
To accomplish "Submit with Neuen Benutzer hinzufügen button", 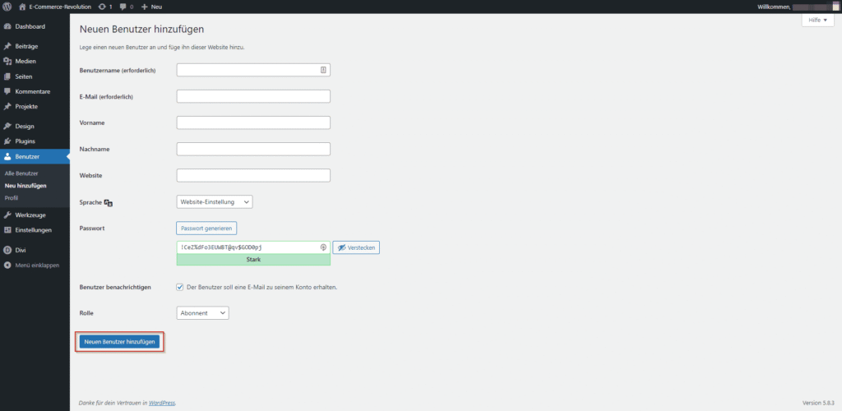I will coord(119,342).
